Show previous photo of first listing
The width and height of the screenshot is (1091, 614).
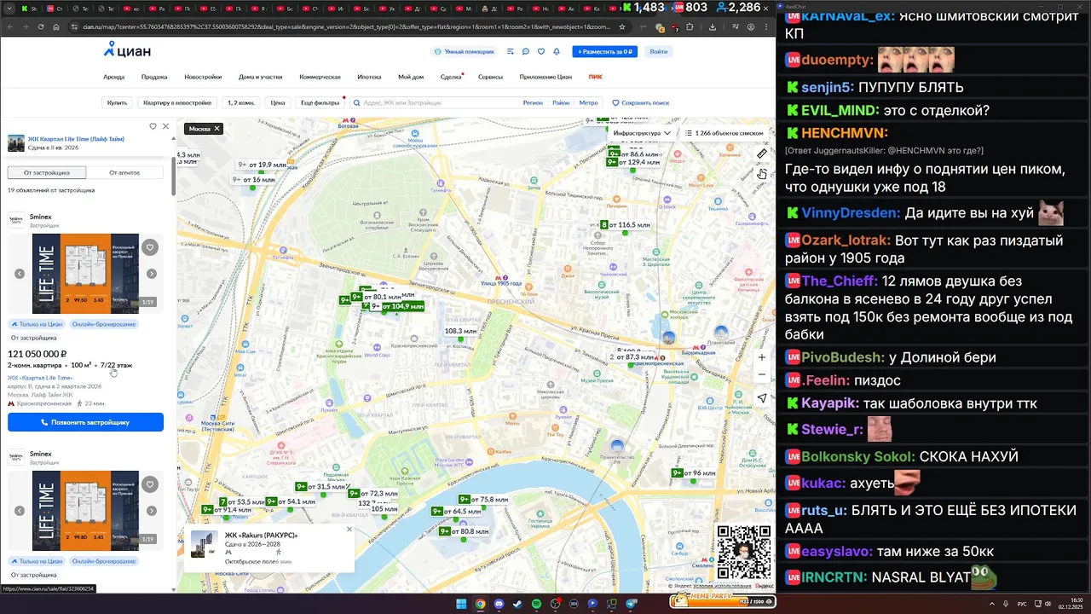click(20, 274)
